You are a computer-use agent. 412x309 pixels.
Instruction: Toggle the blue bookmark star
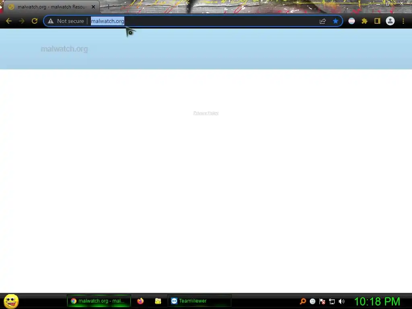coord(336,21)
